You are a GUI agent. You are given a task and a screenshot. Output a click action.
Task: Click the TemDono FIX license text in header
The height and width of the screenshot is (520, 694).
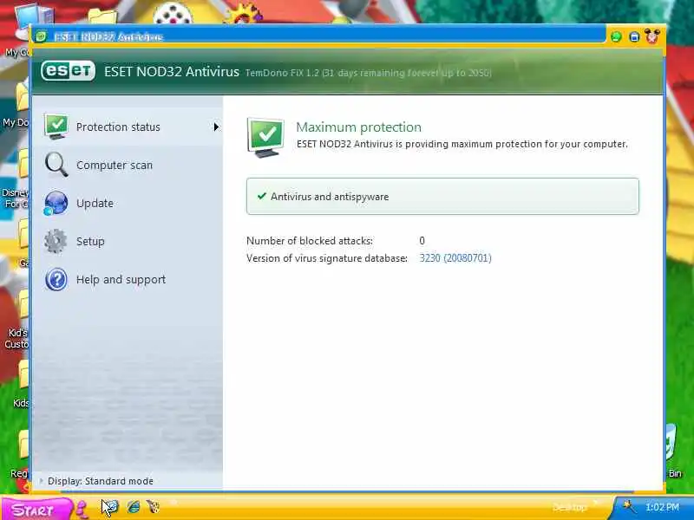tap(368, 73)
